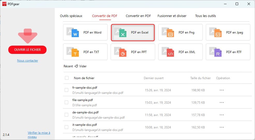Image resolution: width=255 pixels, height=140 pixels.
Task: Click the 157,78 KB file size
Action: pyautogui.click(x=198, y=115)
